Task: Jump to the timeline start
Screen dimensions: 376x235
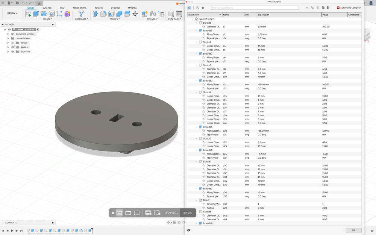Action: [x=3, y=231]
